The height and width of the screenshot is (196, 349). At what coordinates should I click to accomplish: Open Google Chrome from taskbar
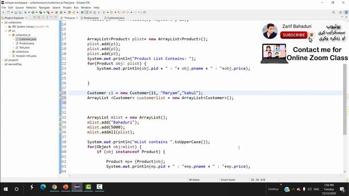(x=54, y=187)
